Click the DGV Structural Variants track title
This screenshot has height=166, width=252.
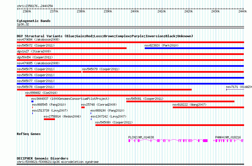point(105,36)
